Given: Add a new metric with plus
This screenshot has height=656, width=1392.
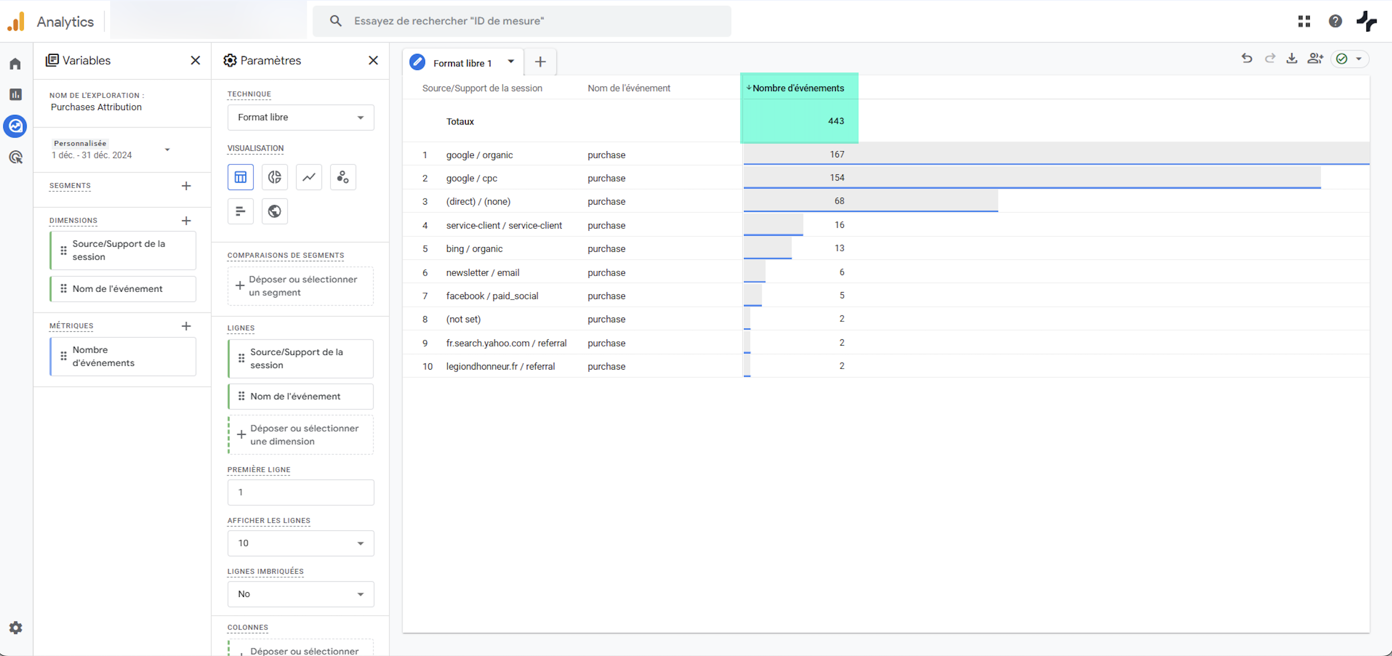Looking at the screenshot, I should 186,326.
